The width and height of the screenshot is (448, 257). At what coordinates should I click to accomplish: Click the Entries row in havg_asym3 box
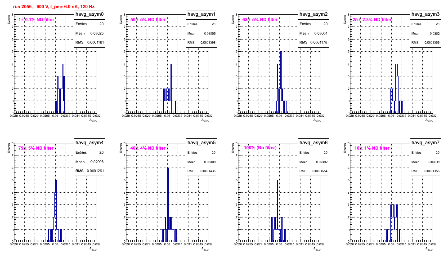point(426,24)
